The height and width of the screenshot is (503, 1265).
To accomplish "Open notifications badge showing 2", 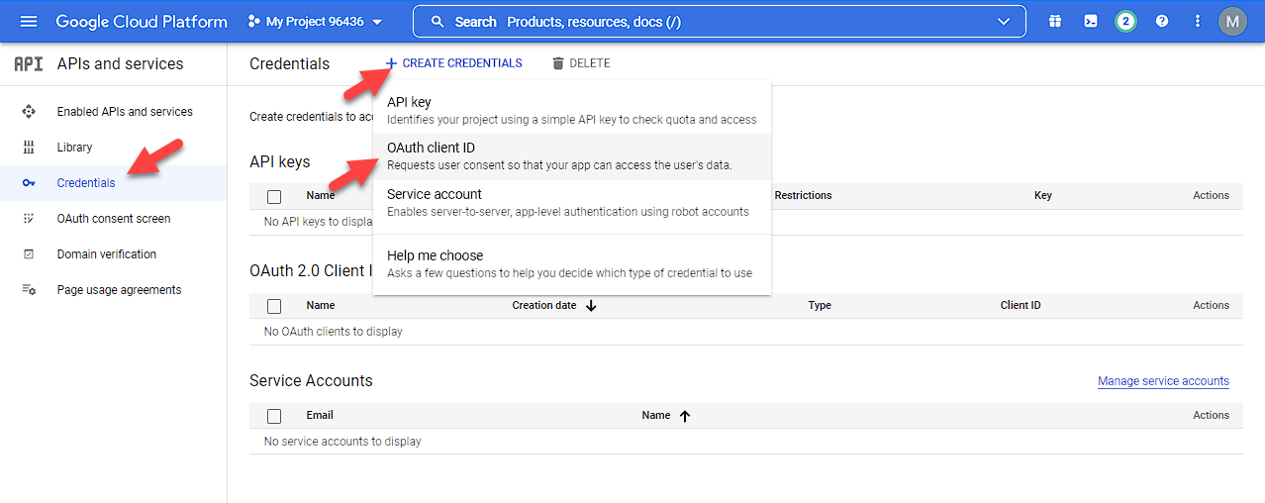I will (1125, 21).
